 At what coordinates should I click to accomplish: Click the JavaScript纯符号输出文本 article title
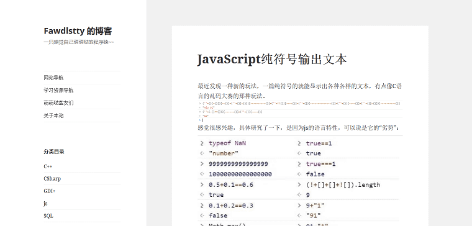tap(272, 59)
